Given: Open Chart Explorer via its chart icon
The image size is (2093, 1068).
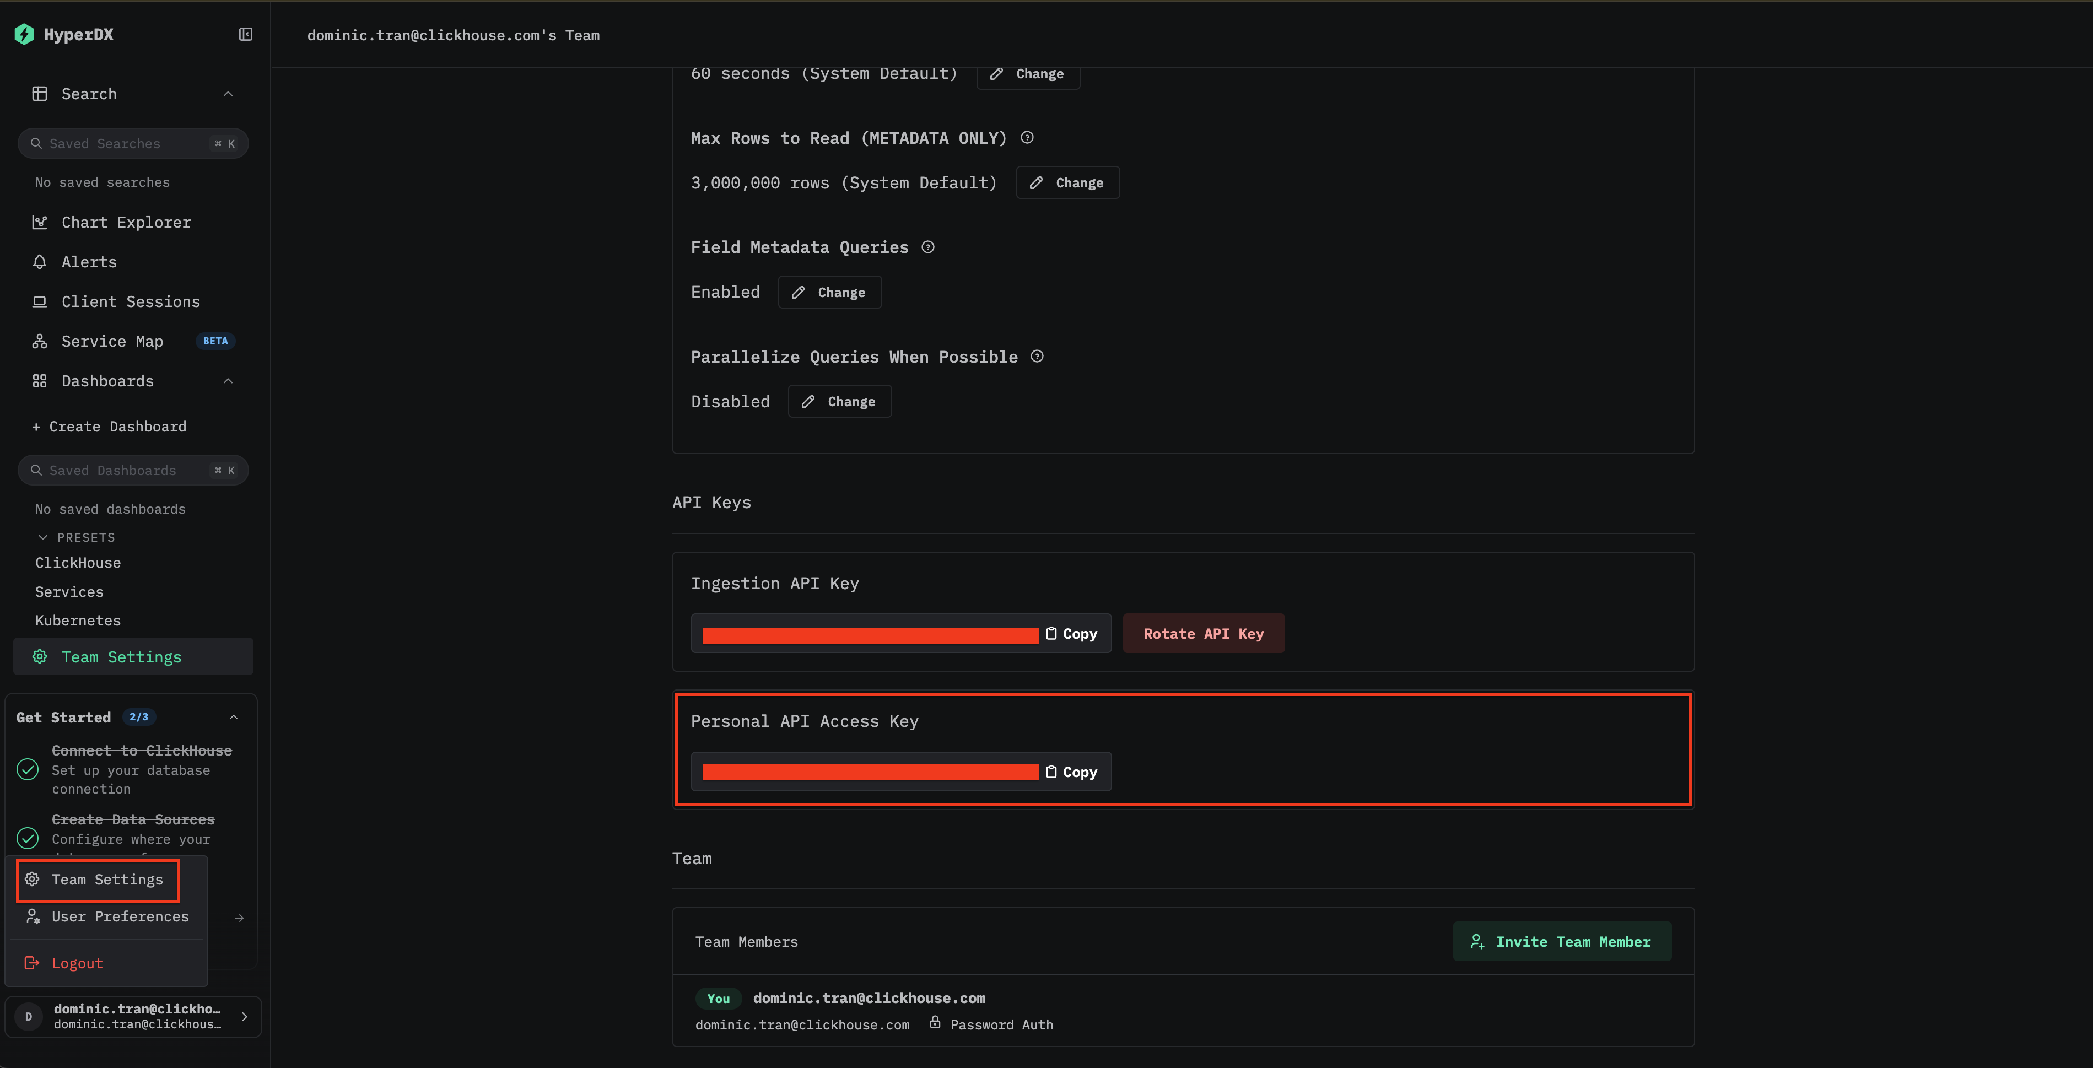Looking at the screenshot, I should tap(39, 221).
